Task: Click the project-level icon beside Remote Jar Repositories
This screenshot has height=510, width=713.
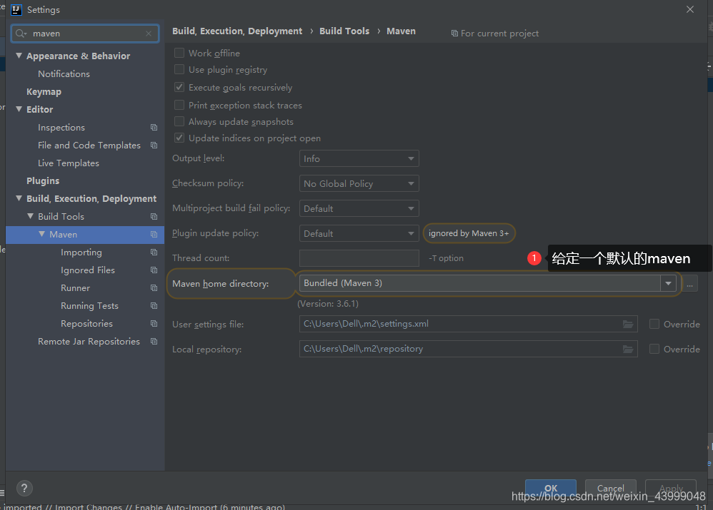Action: pos(154,342)
